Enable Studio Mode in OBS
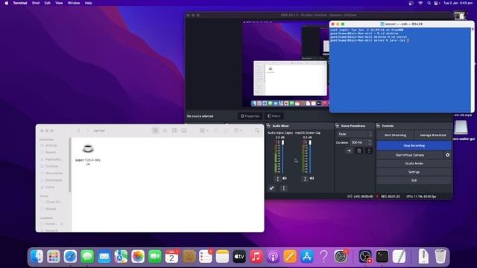Image resolution: width=477 pixels, height=268 pixels. coord(414,164)
